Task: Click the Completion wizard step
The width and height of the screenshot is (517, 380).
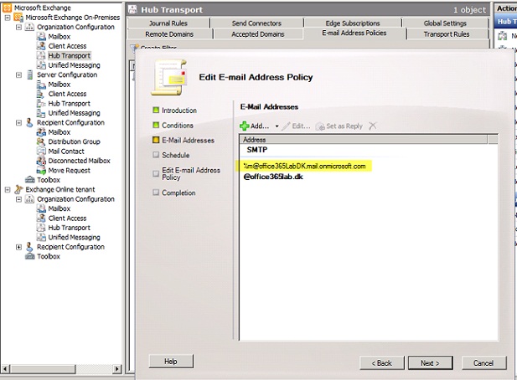Action: [x=174, y=193]
